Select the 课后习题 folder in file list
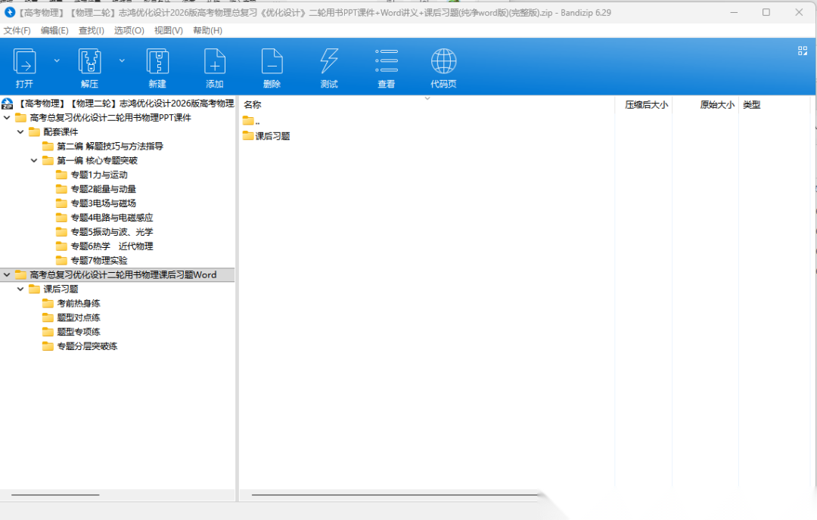 pyautogui.click(x=272, y=137)
